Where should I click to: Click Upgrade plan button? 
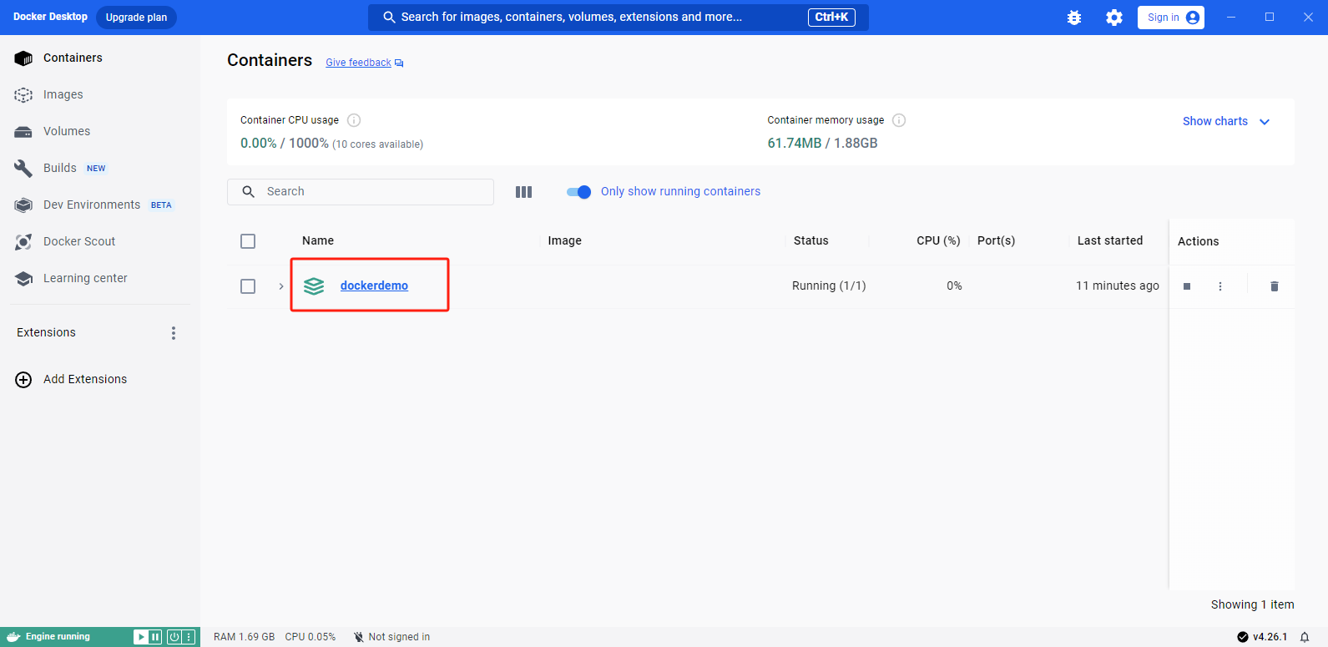pyautogui.click(x=136, y=18)
